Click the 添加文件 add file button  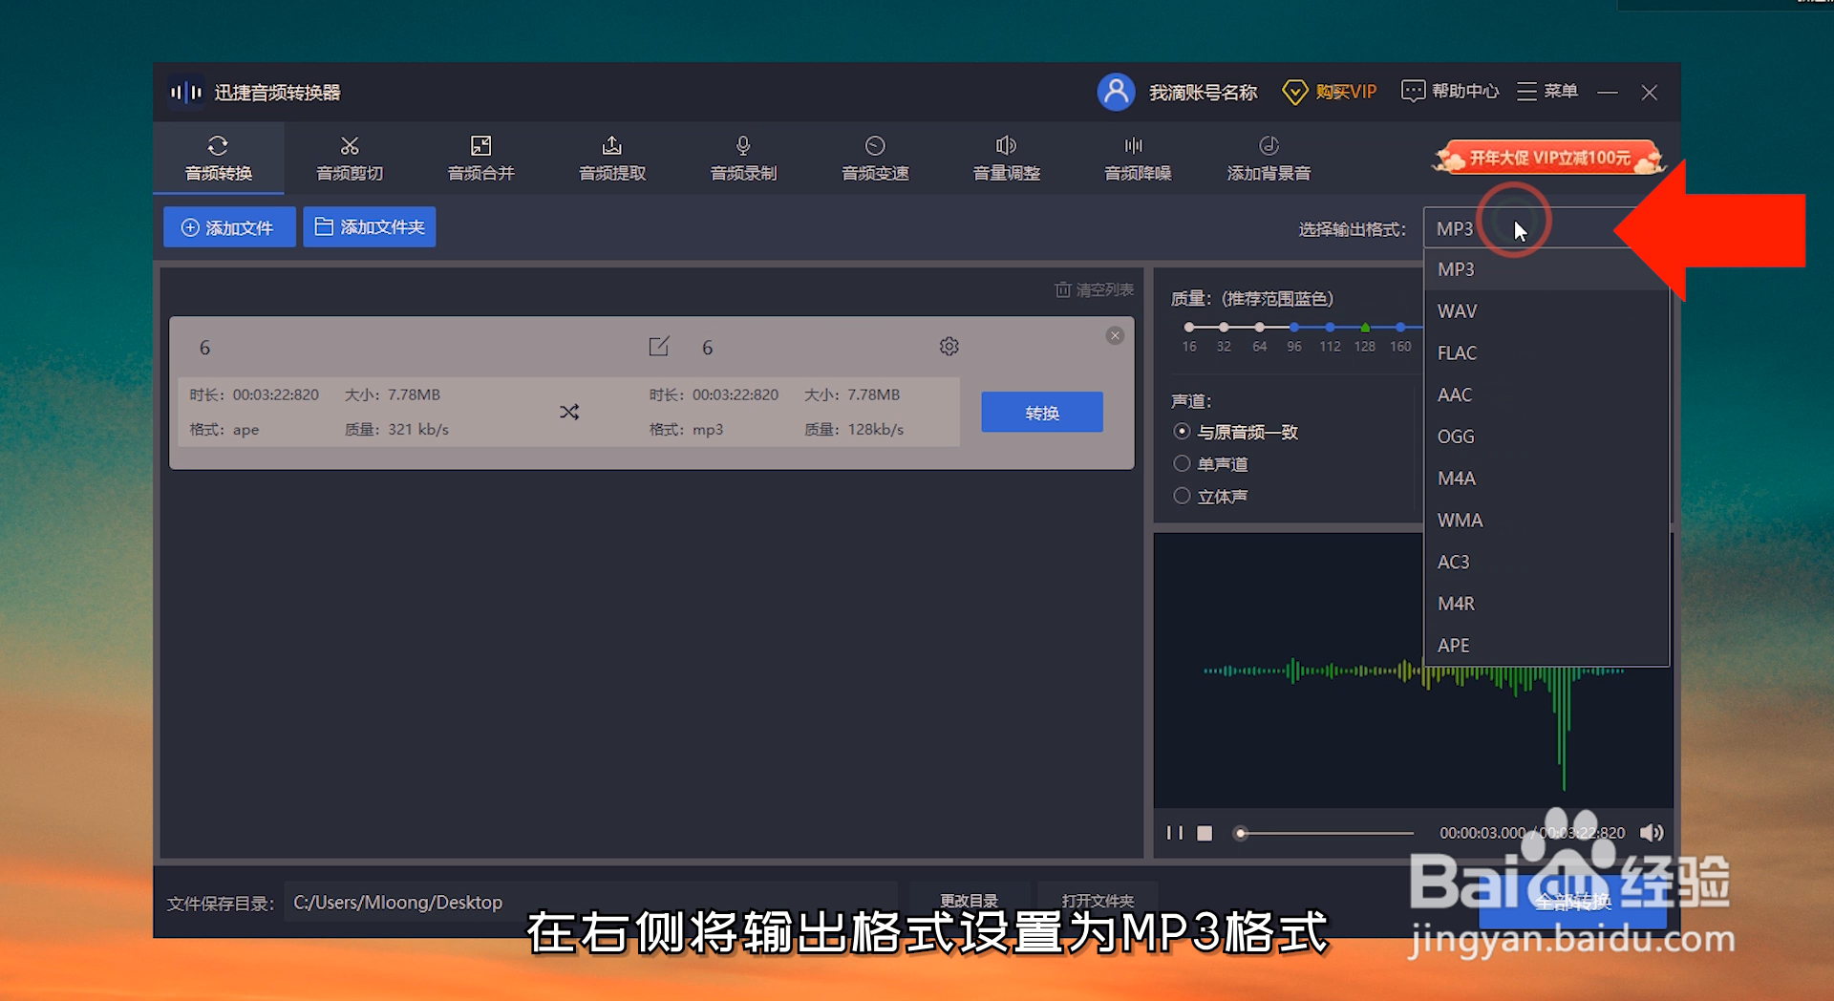[x=229, y=226]
